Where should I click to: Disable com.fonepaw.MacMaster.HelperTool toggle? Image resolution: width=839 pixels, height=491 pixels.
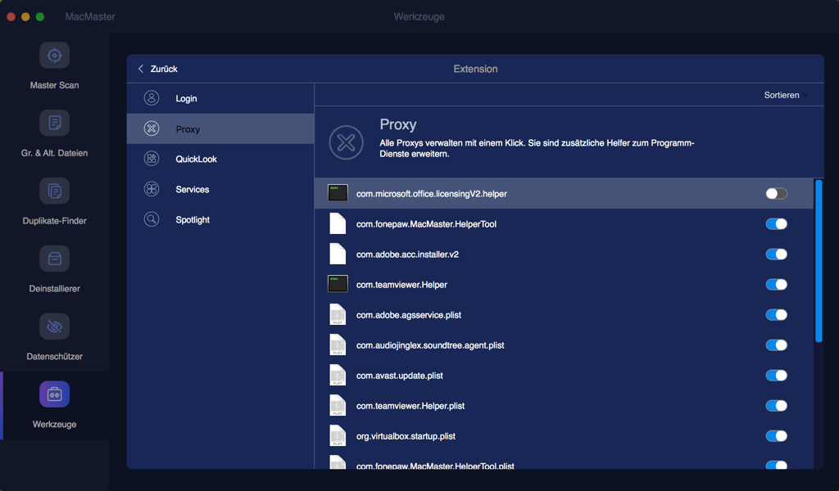(777, 224)
